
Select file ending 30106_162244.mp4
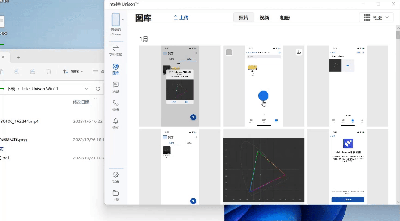19,121
